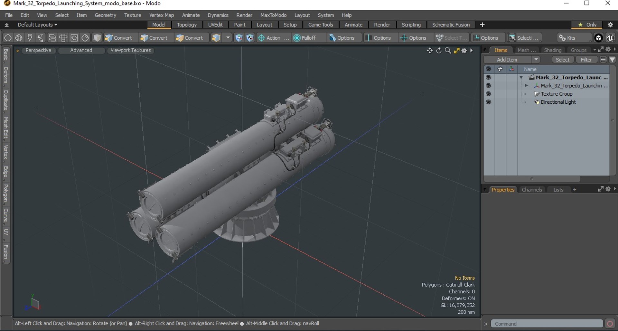The width and height of the screenshot is (618, 331).
Task: Click the circular pie tool icon
Action: tap(85, 38)
